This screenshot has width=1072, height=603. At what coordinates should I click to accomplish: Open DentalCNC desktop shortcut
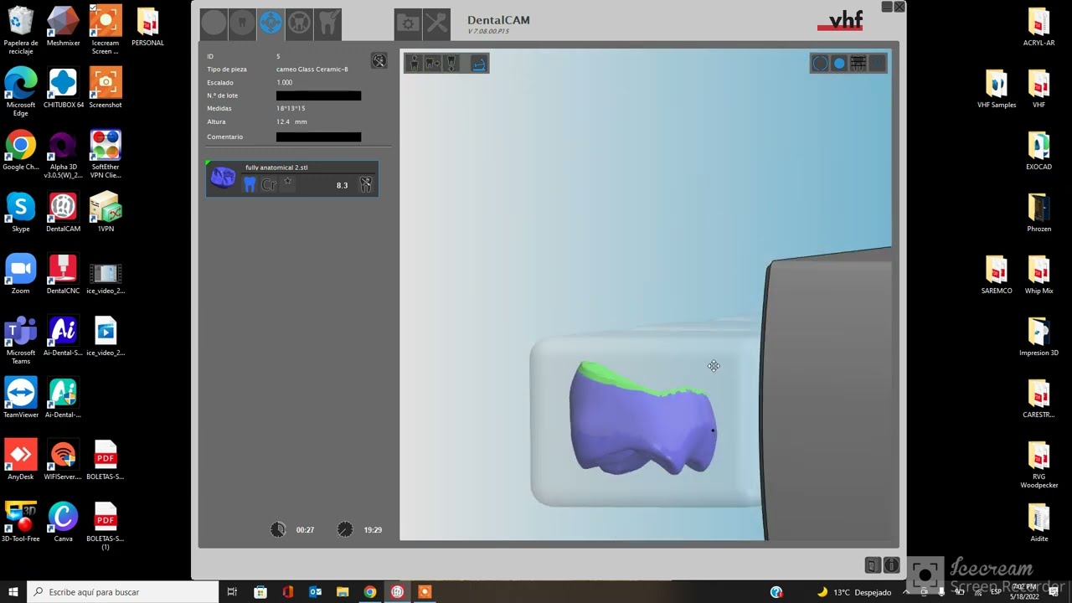point(63,275)
